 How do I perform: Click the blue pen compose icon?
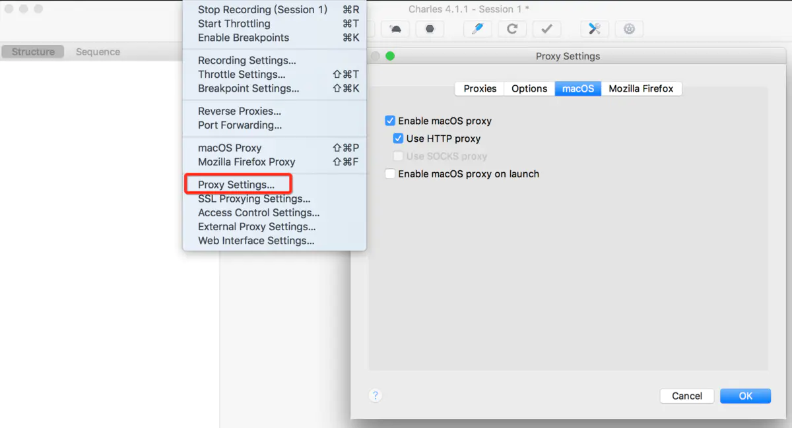(x=478, y=29)
